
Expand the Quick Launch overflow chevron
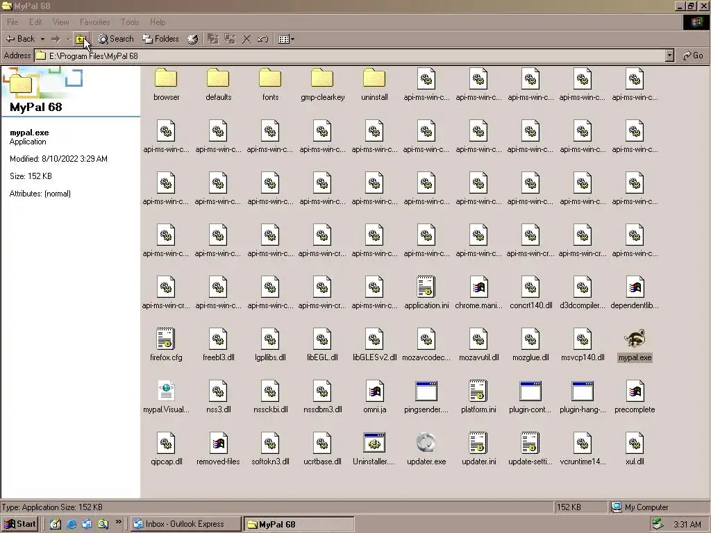pos(119,522)
